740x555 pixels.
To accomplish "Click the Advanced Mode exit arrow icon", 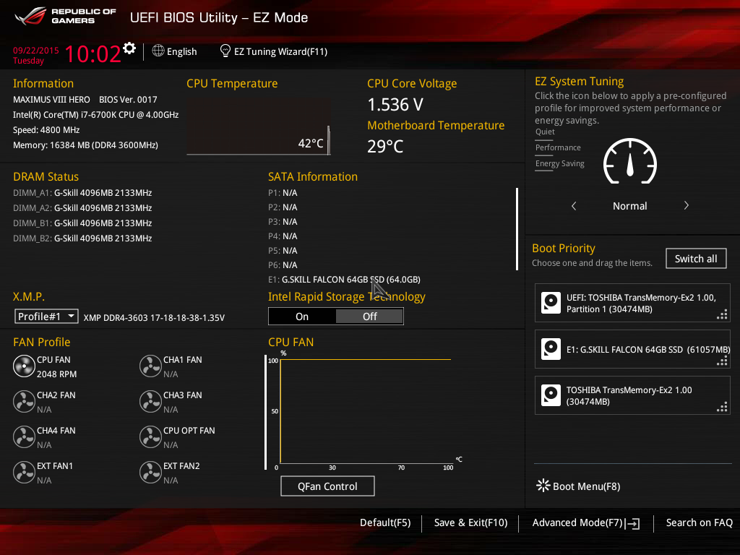I will pyautogui.click(x=633, y=523).
